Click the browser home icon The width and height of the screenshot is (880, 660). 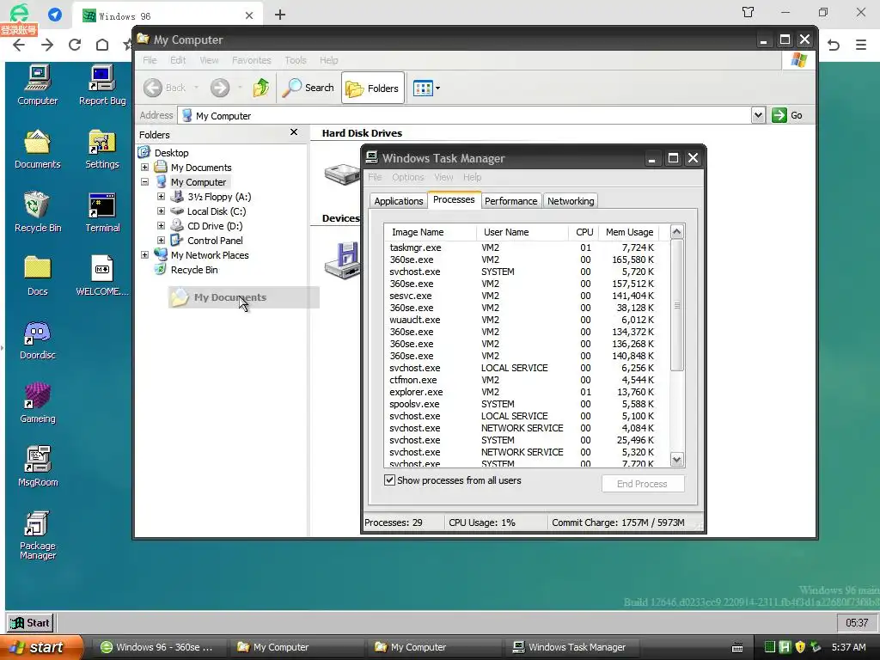(102, 45)
